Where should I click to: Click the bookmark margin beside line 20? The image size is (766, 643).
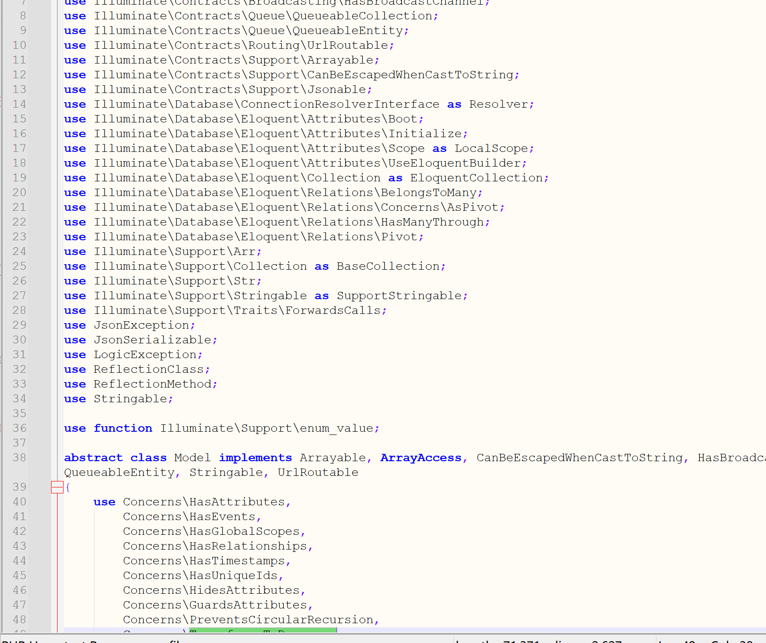coord(40,192)
